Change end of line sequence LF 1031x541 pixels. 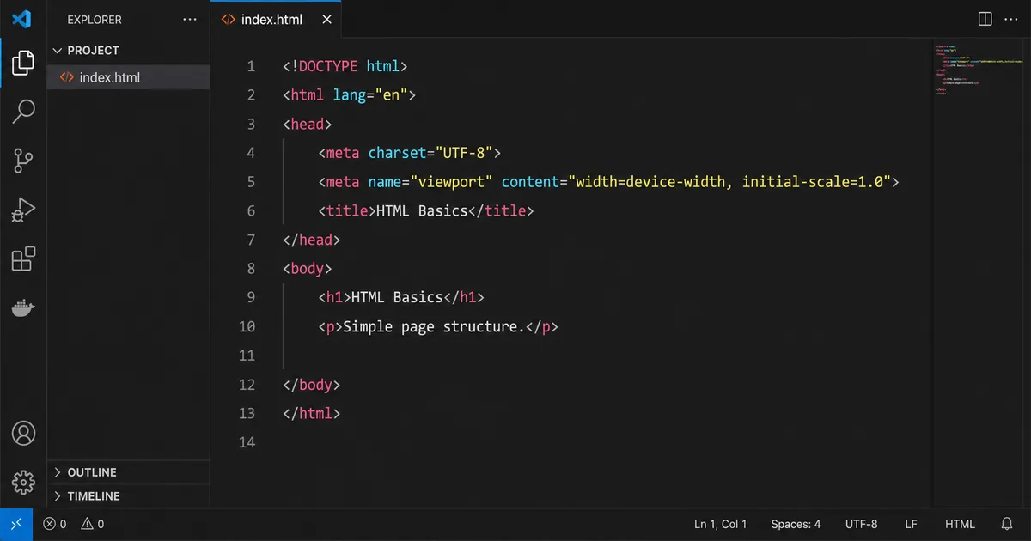click(911, 524)
